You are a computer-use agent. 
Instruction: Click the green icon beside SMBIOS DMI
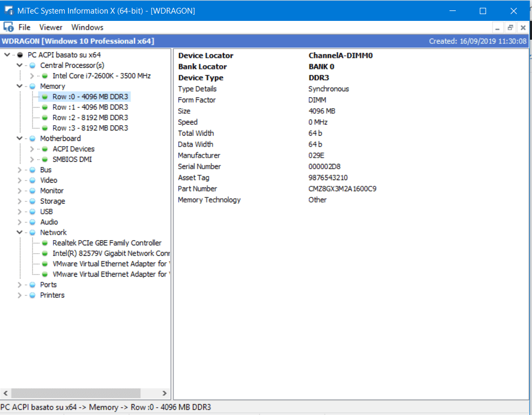click(45, 159)
